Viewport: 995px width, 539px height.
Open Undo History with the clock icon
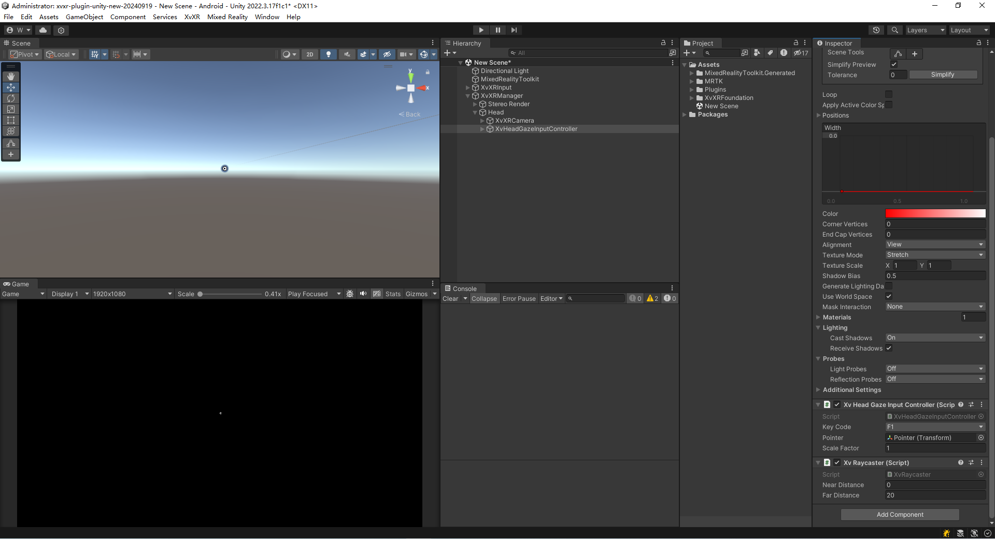coord(876,30)
